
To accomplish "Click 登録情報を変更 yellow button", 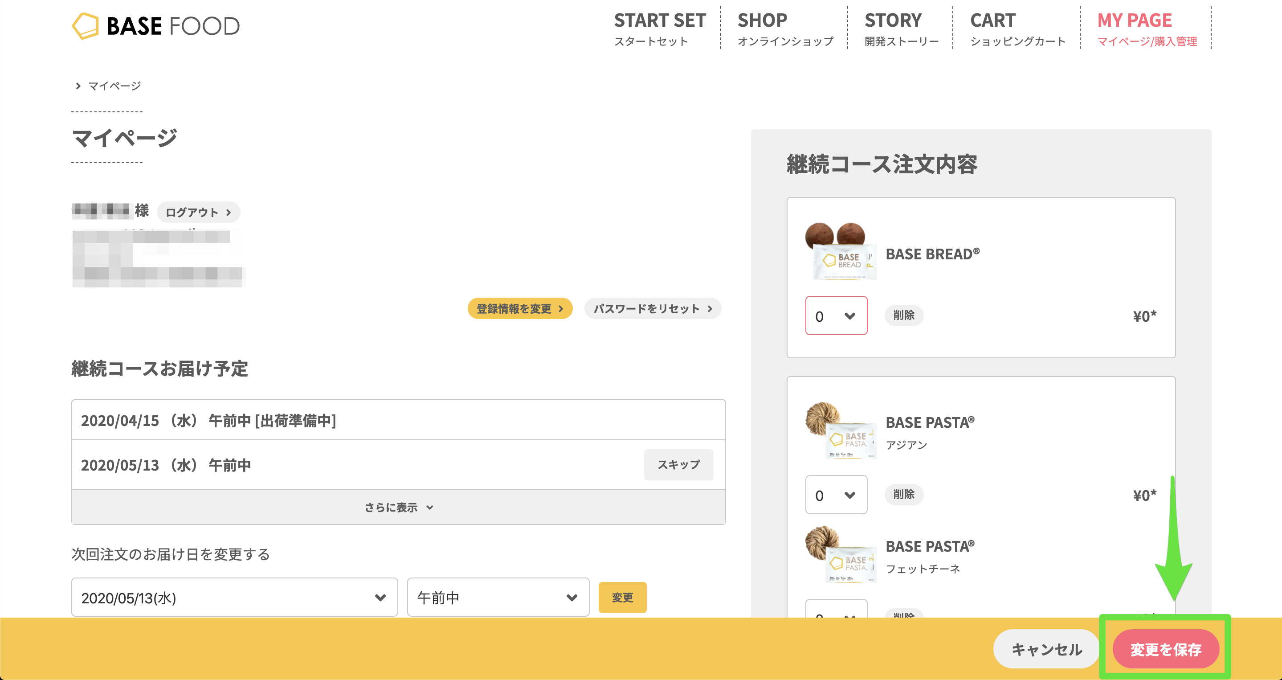I will tap(519, 309).
